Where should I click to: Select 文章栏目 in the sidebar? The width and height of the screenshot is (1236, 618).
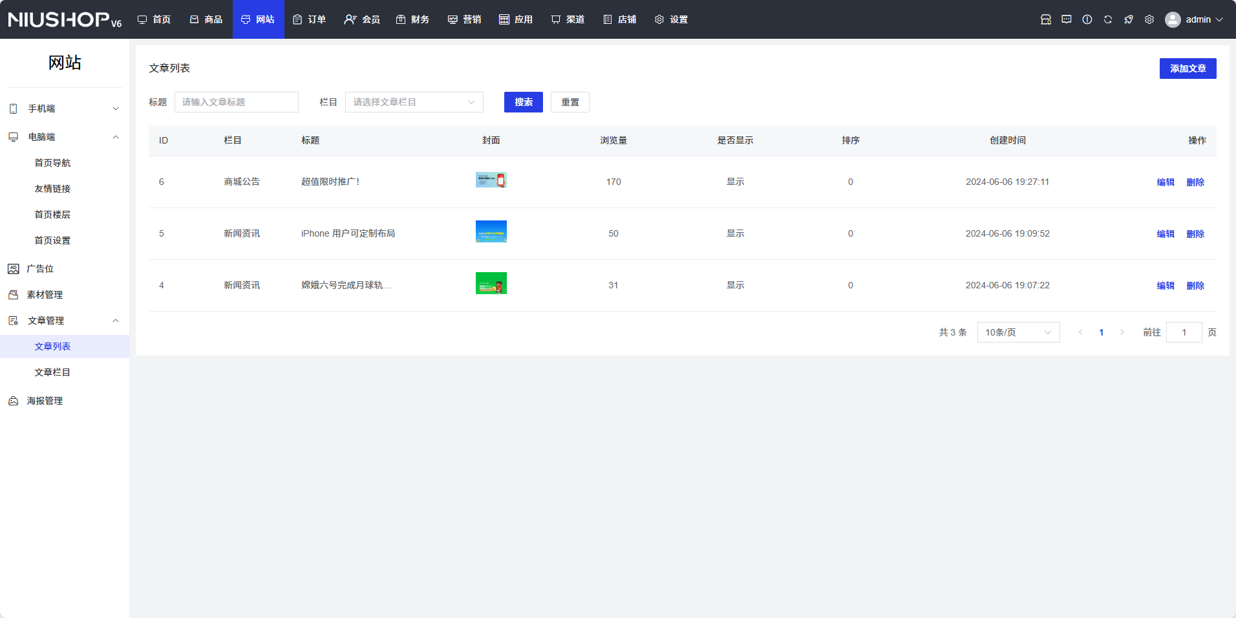click(x=52, y=372)
